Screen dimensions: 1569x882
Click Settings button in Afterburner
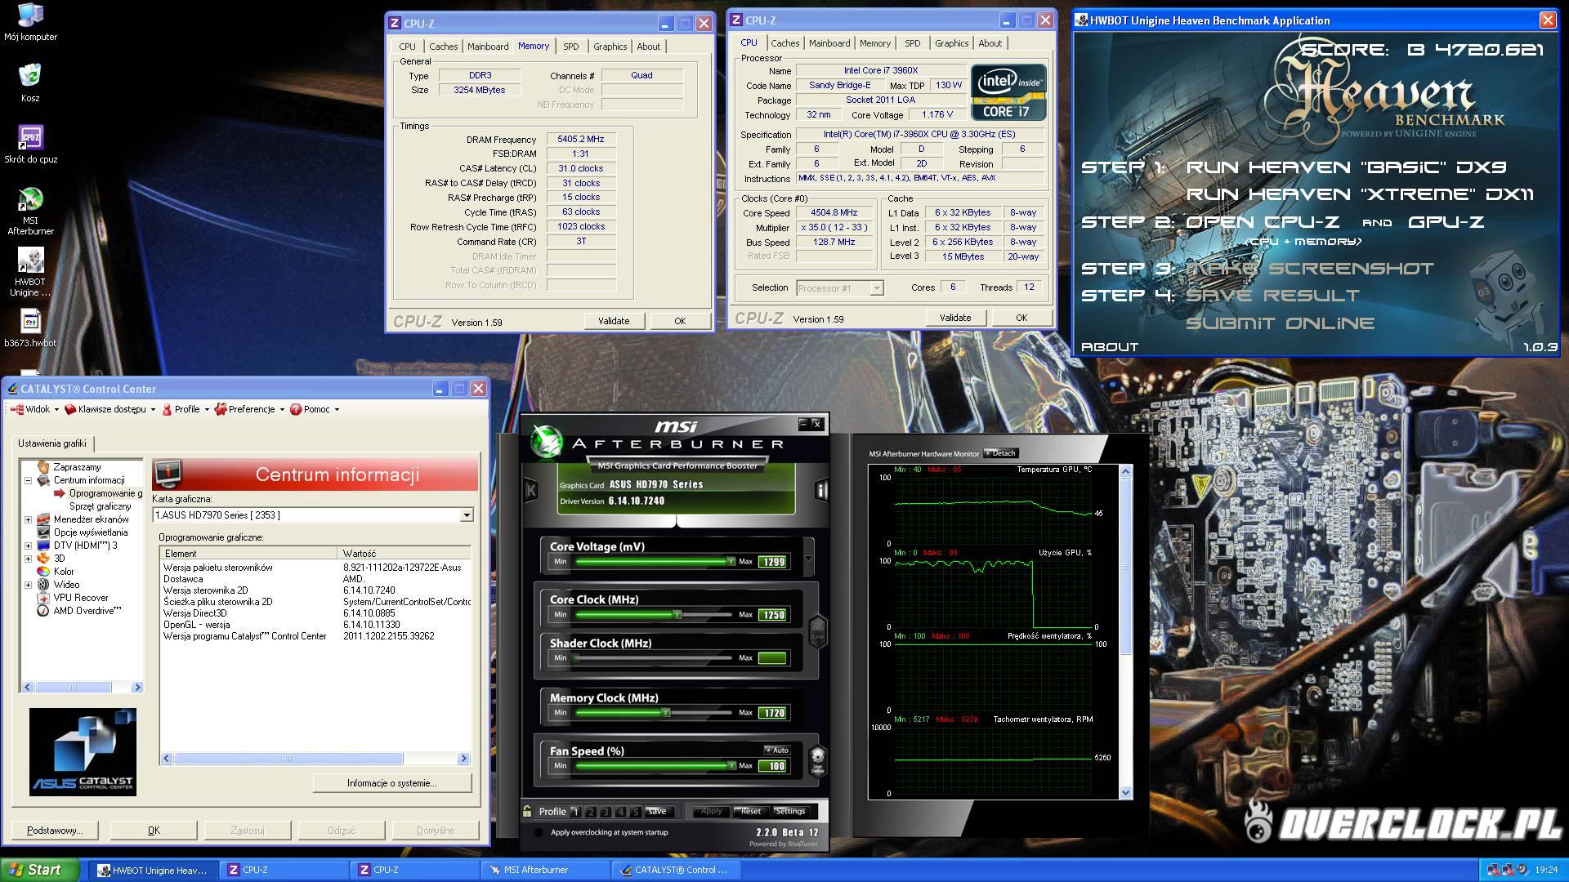click(790, 811)
